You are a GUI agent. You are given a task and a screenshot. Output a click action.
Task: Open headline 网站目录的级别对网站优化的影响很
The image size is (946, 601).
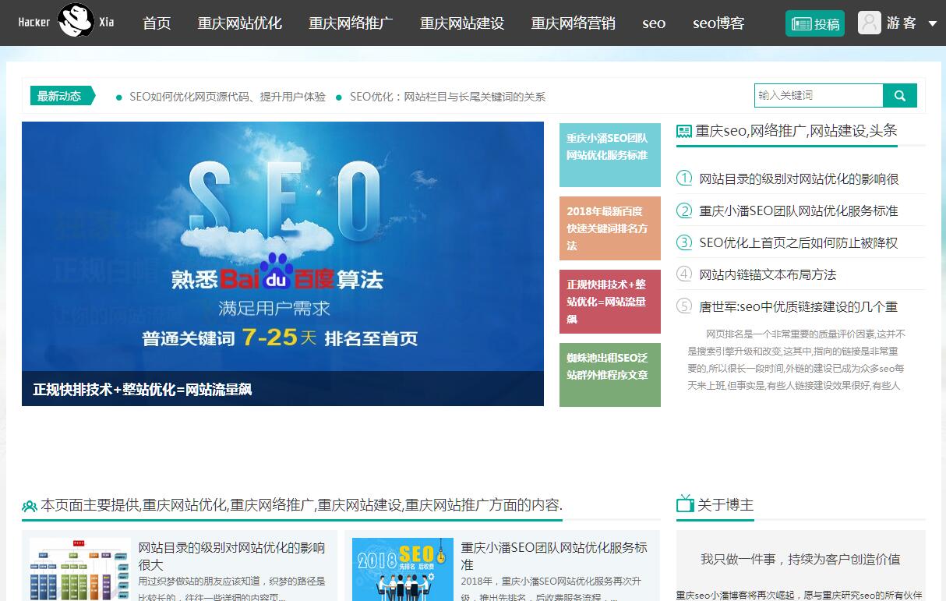[x=799, y=179]
